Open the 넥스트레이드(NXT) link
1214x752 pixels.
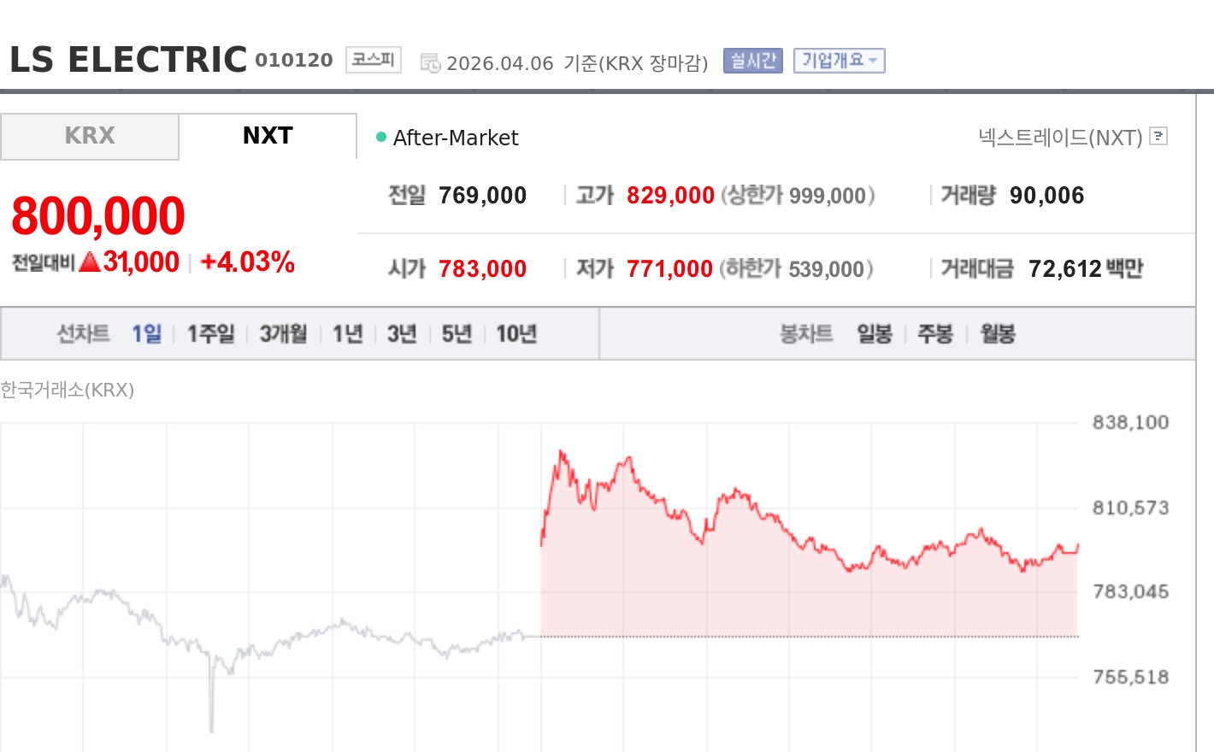pos(1060,137)
